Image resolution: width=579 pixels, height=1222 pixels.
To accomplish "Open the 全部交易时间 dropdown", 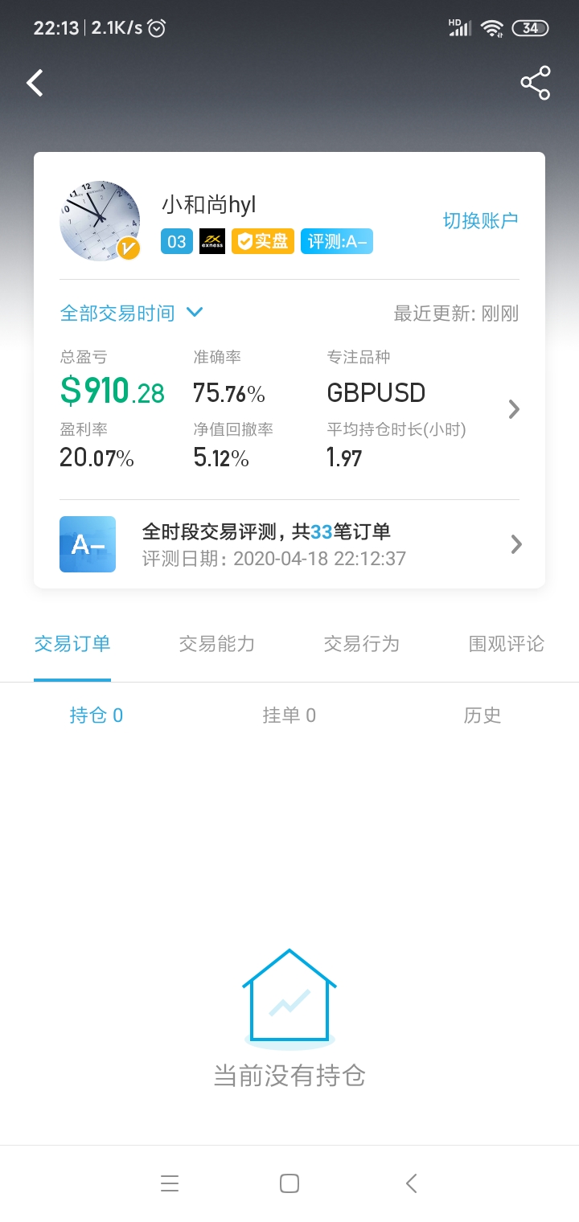I will [132, 313].
